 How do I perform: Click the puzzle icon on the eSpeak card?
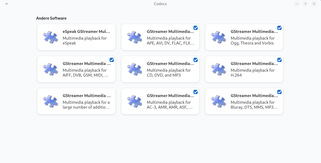click(51, 37)
